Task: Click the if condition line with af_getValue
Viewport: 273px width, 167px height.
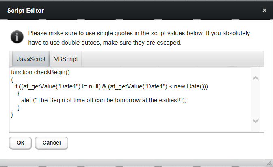Action: [x=111, y=86]
